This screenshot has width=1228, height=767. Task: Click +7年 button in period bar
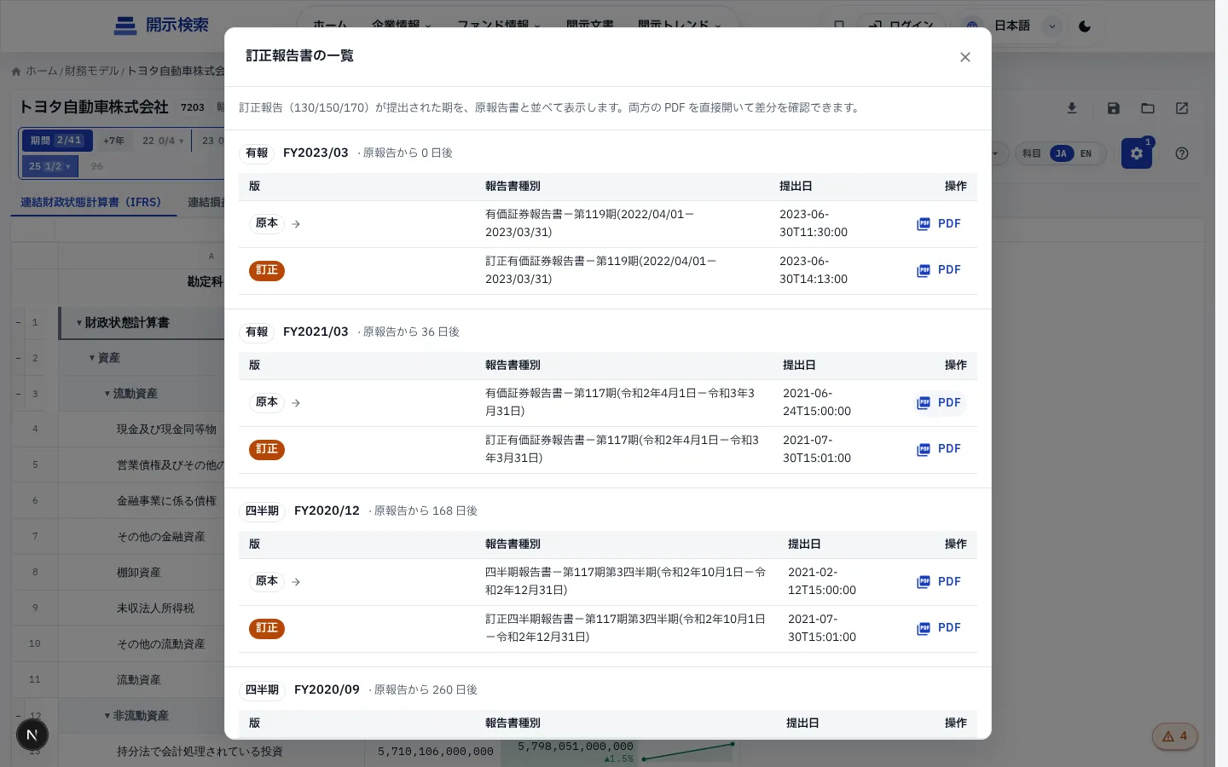point(113,141)
